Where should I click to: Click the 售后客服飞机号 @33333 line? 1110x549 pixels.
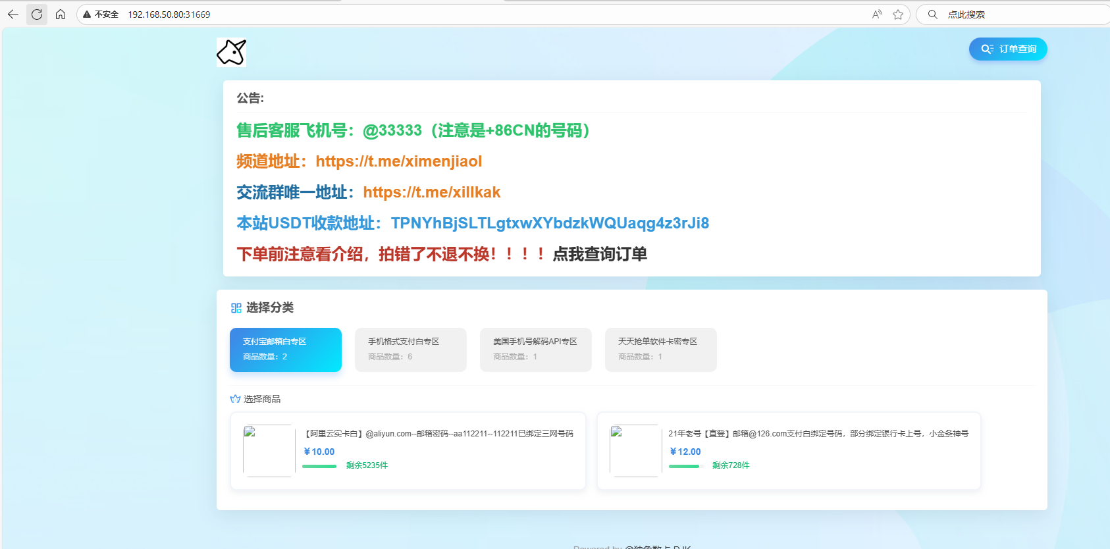click(413, 130)
